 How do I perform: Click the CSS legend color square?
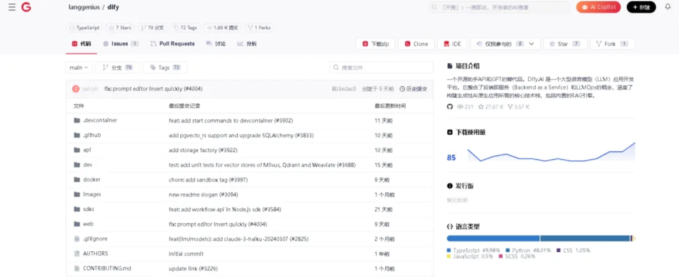559,250
